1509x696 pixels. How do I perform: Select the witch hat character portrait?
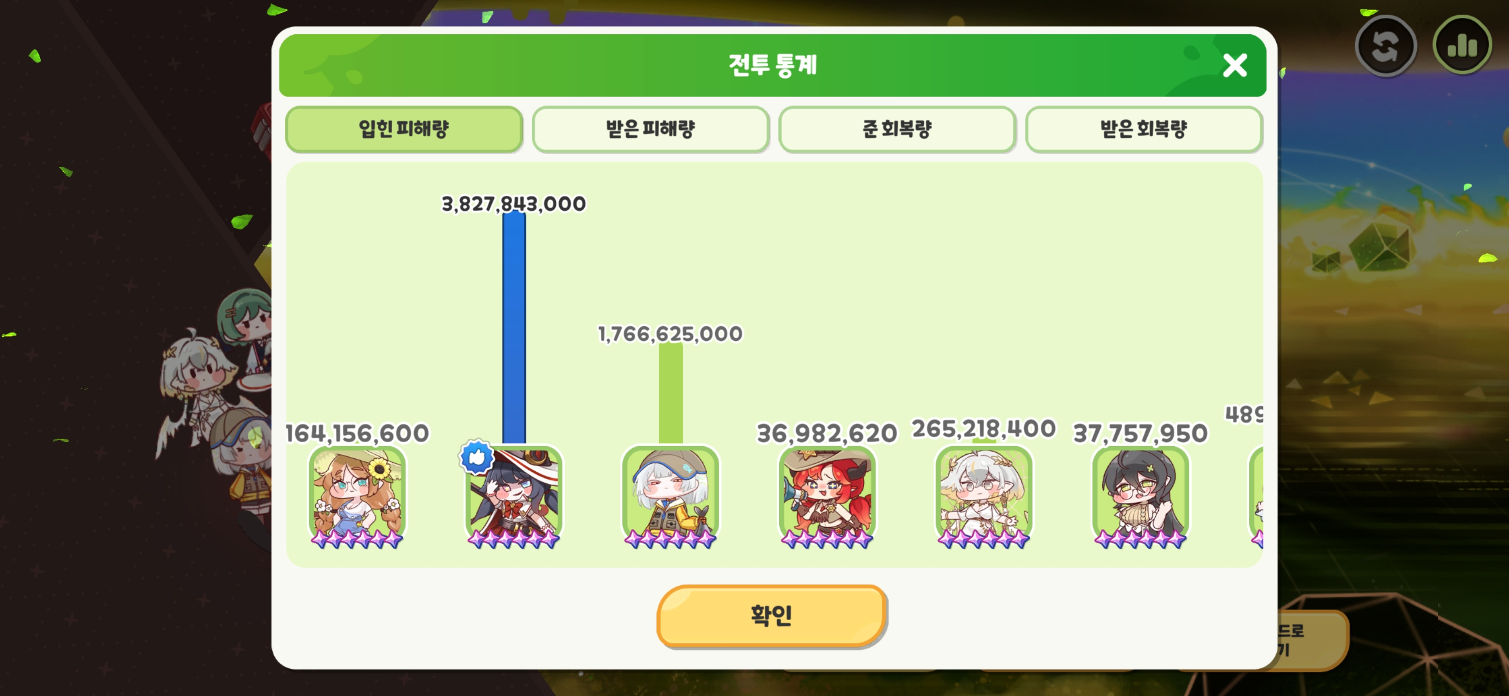coord(514,496)
